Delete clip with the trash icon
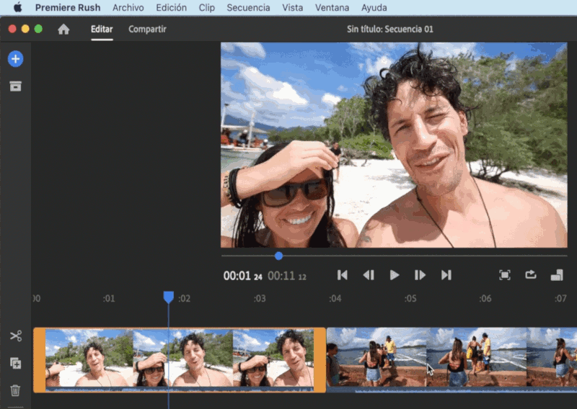Viewport: 577px width, 409px height. 15,390
